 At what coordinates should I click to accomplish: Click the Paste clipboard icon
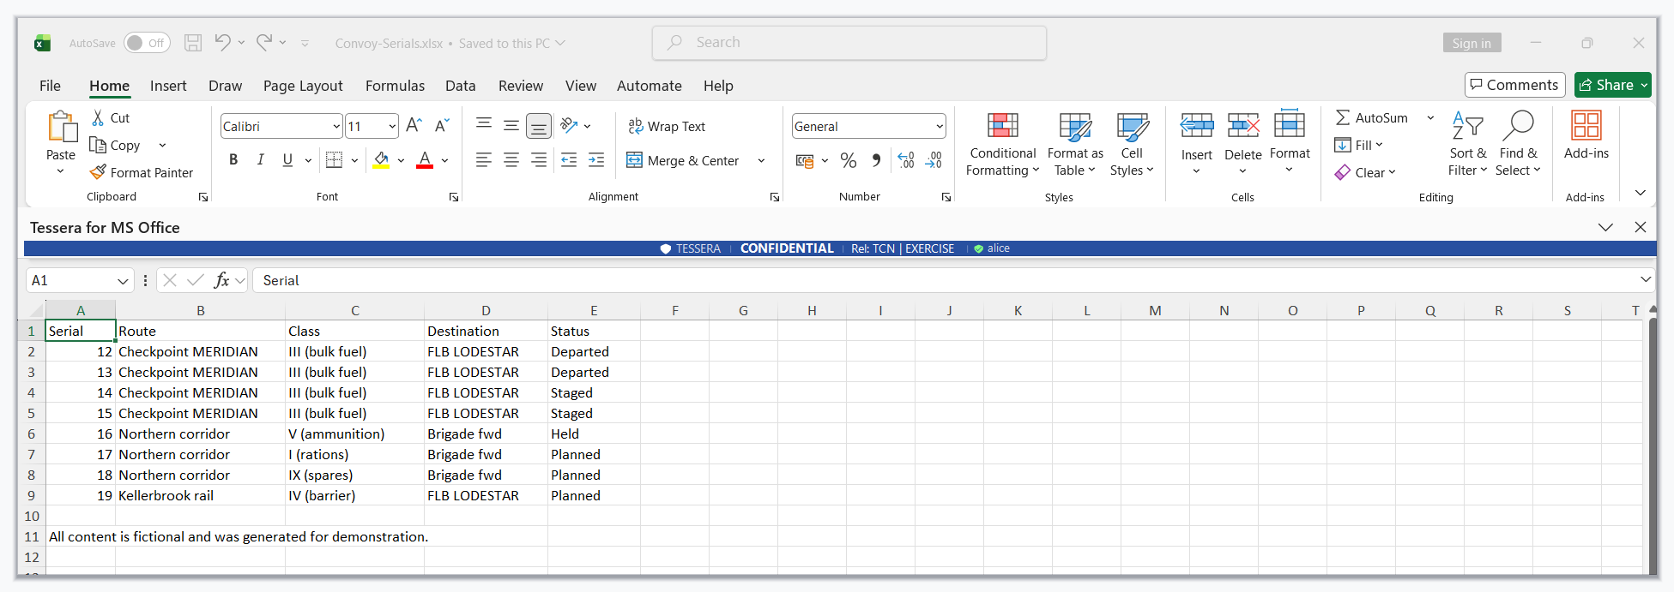pos(62,127)
